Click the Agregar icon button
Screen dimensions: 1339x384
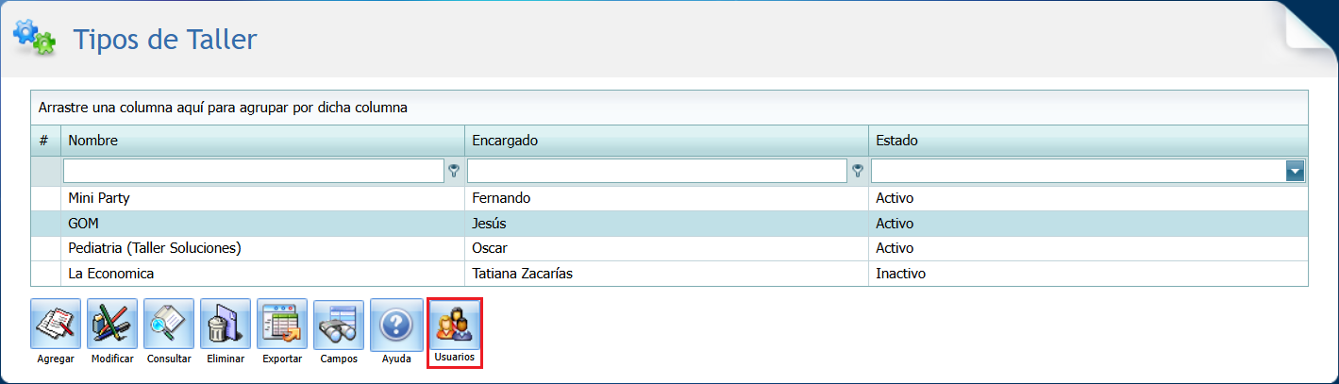coord(56,325)
